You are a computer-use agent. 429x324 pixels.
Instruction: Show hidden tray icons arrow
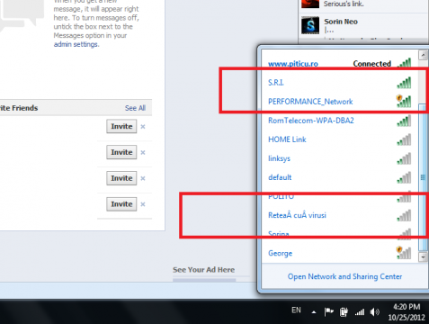point(314,312)
